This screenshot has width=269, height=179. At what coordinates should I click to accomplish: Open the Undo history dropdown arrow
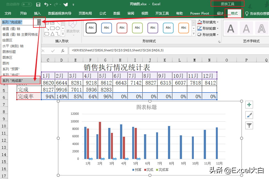(x=50, y=4)
